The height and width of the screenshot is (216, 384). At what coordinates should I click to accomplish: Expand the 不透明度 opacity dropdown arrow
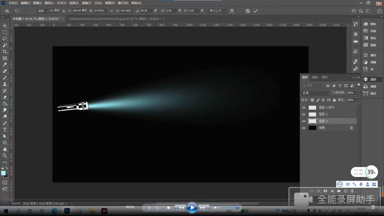pos(357,93)
